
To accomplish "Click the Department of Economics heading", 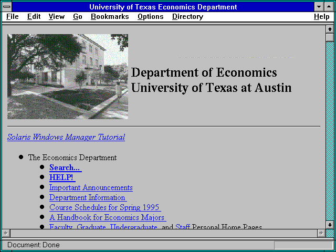I will pyautogui.click(x=204, y=72).
